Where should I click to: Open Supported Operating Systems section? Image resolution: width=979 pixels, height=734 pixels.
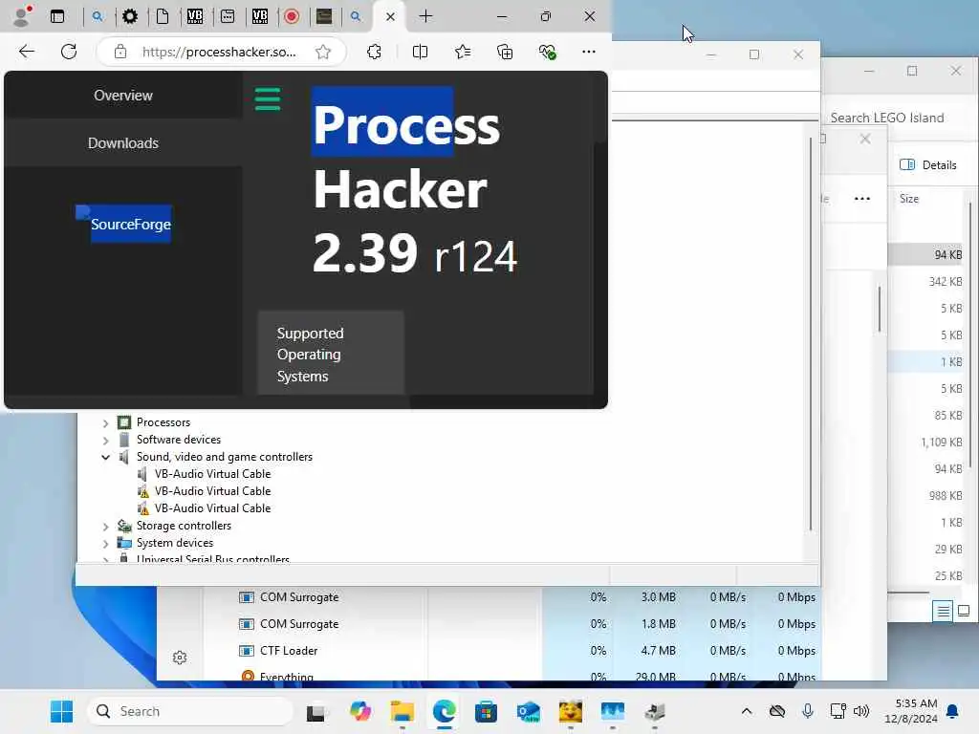click(x=331, y=354)
